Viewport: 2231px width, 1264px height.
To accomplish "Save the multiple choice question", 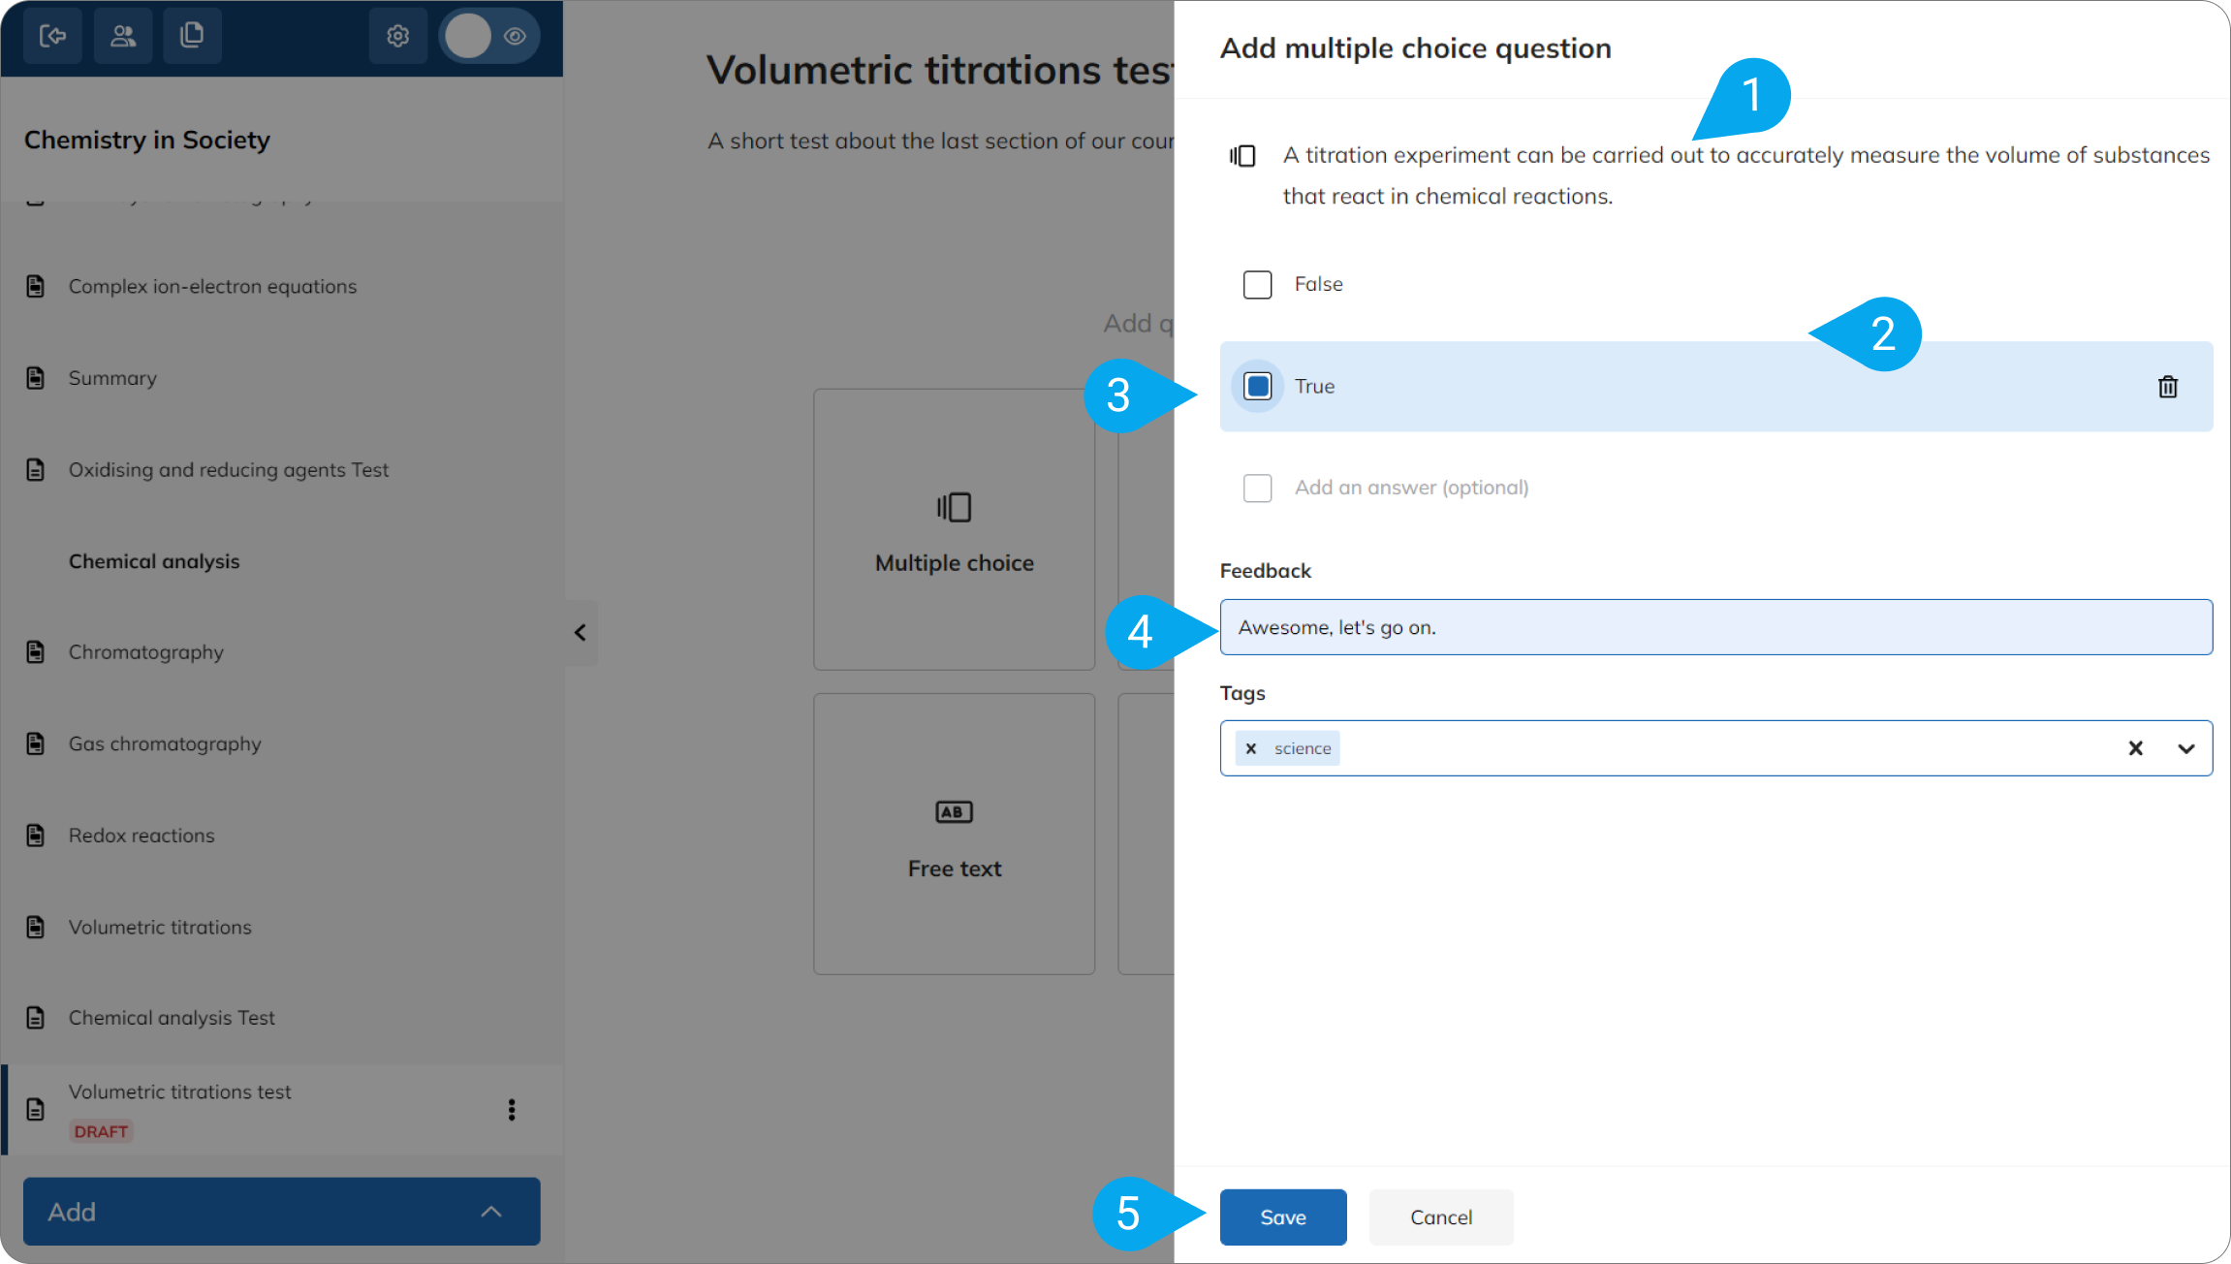I will tap(1283, 1217).
